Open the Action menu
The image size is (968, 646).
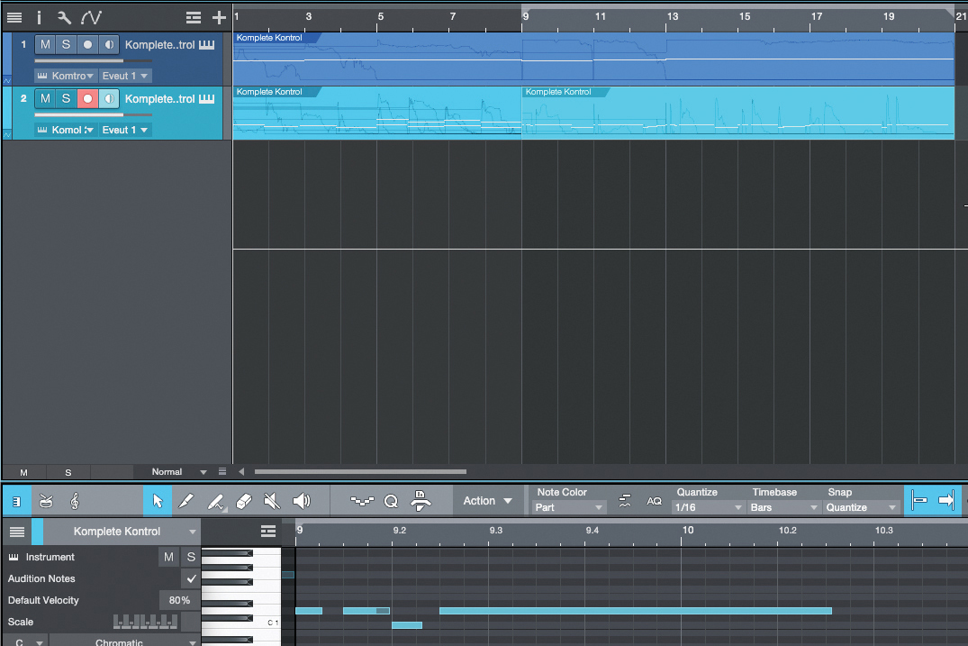[488, 501]
